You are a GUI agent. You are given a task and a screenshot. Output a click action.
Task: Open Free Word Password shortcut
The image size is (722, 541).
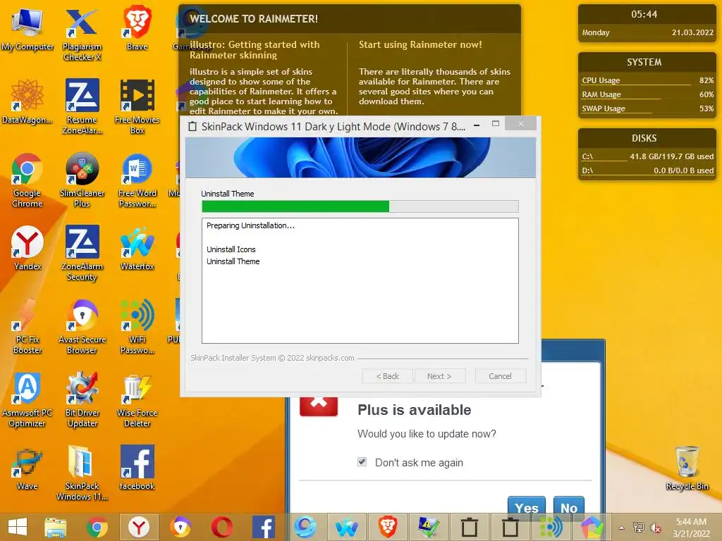(137, 180)
